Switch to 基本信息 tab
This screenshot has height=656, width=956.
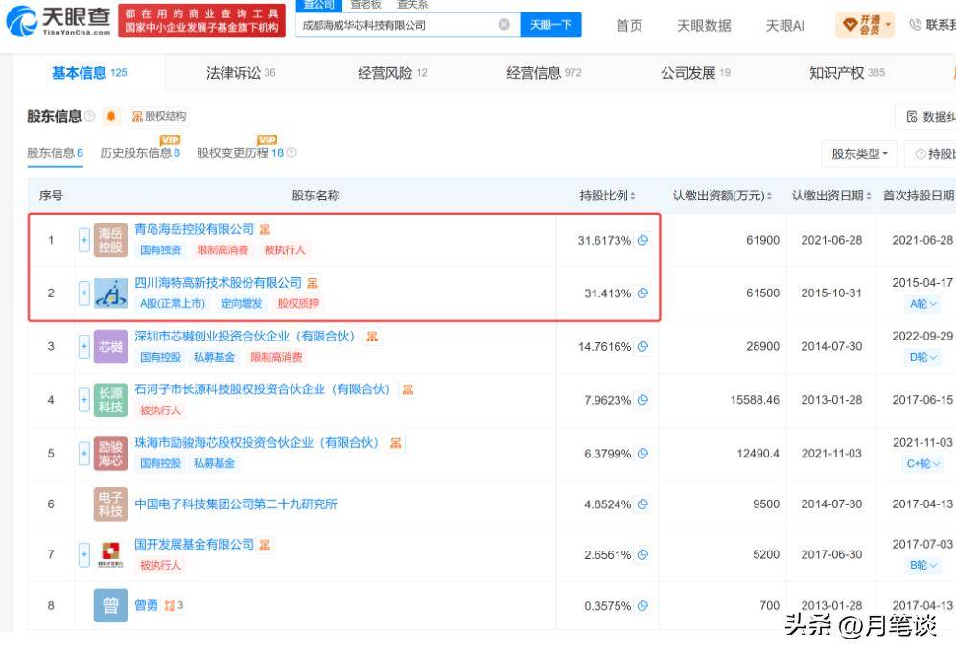89,73
